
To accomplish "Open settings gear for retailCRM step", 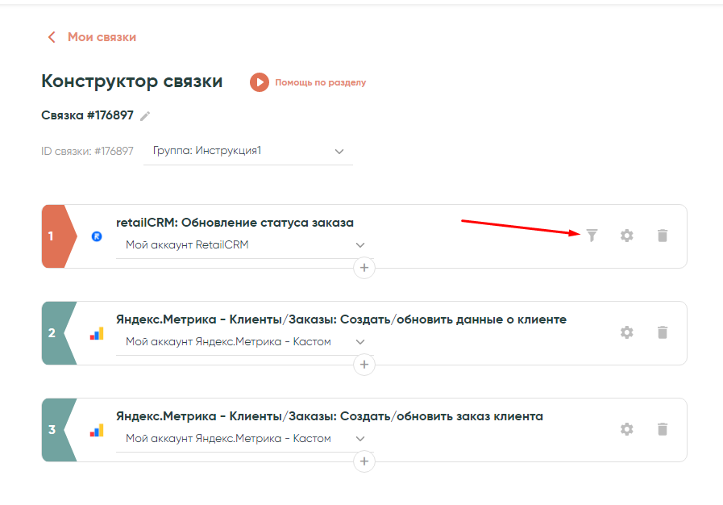I will [x=626, y=236].
